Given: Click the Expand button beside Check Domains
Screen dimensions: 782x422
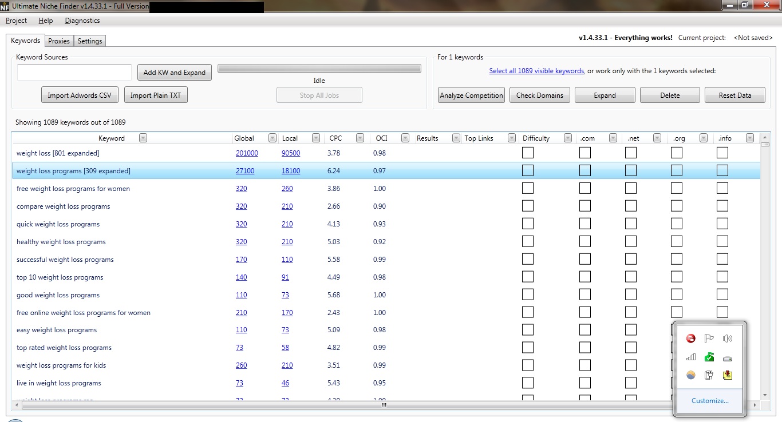Looking at the screenshot, I should 605,95.
